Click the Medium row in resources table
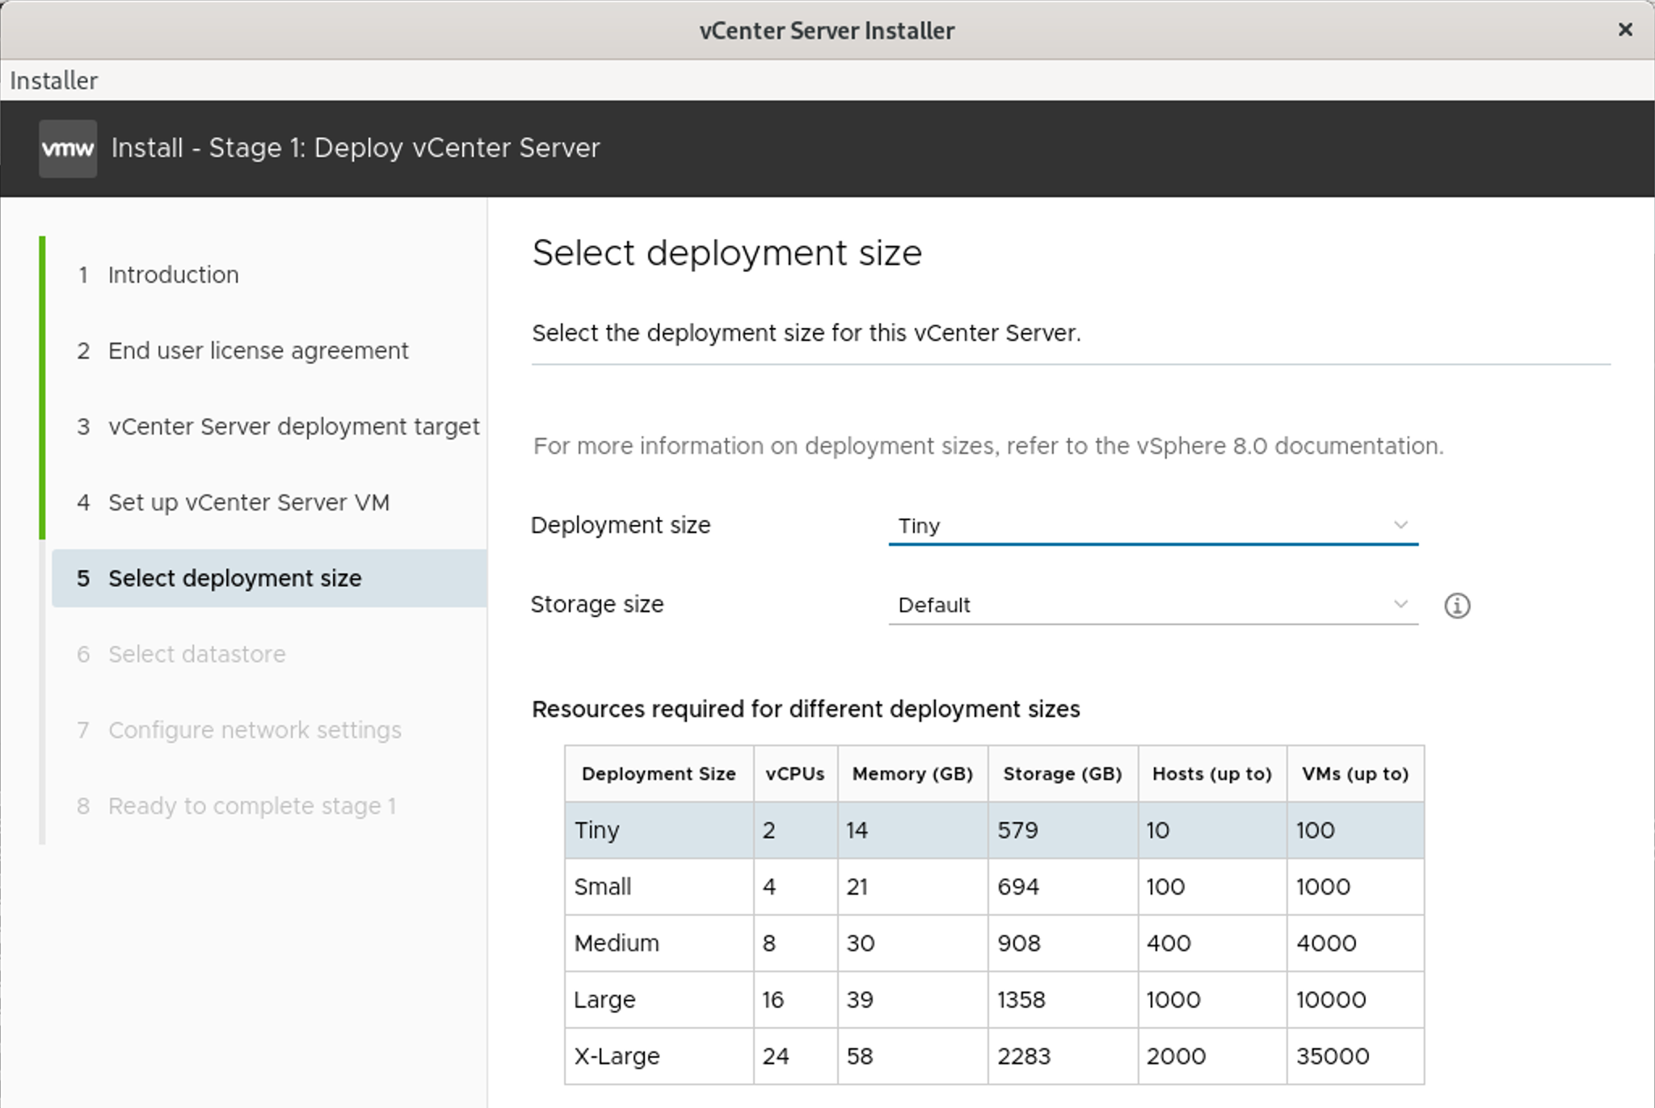 pos(808,942)
